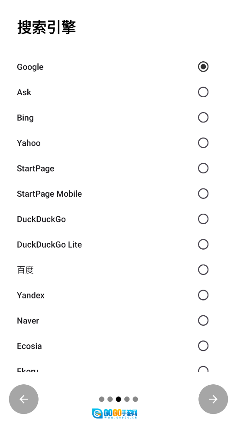Viewport: 237px width, 423px height.
Task: Jump to the fifth page indicator dot
Action: click(135, 399)
